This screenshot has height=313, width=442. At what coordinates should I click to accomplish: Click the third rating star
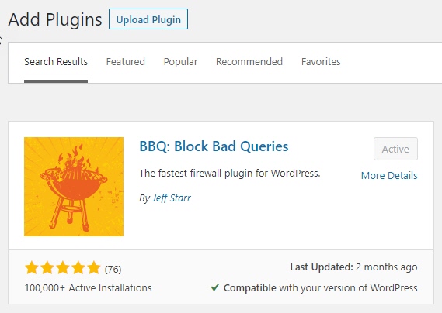click(x=63, y=268)
